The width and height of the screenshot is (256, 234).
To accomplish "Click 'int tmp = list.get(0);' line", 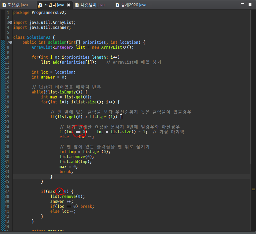I will pos(85,152).
